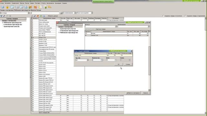Click the Добавить в накладную button

(133, 93)
